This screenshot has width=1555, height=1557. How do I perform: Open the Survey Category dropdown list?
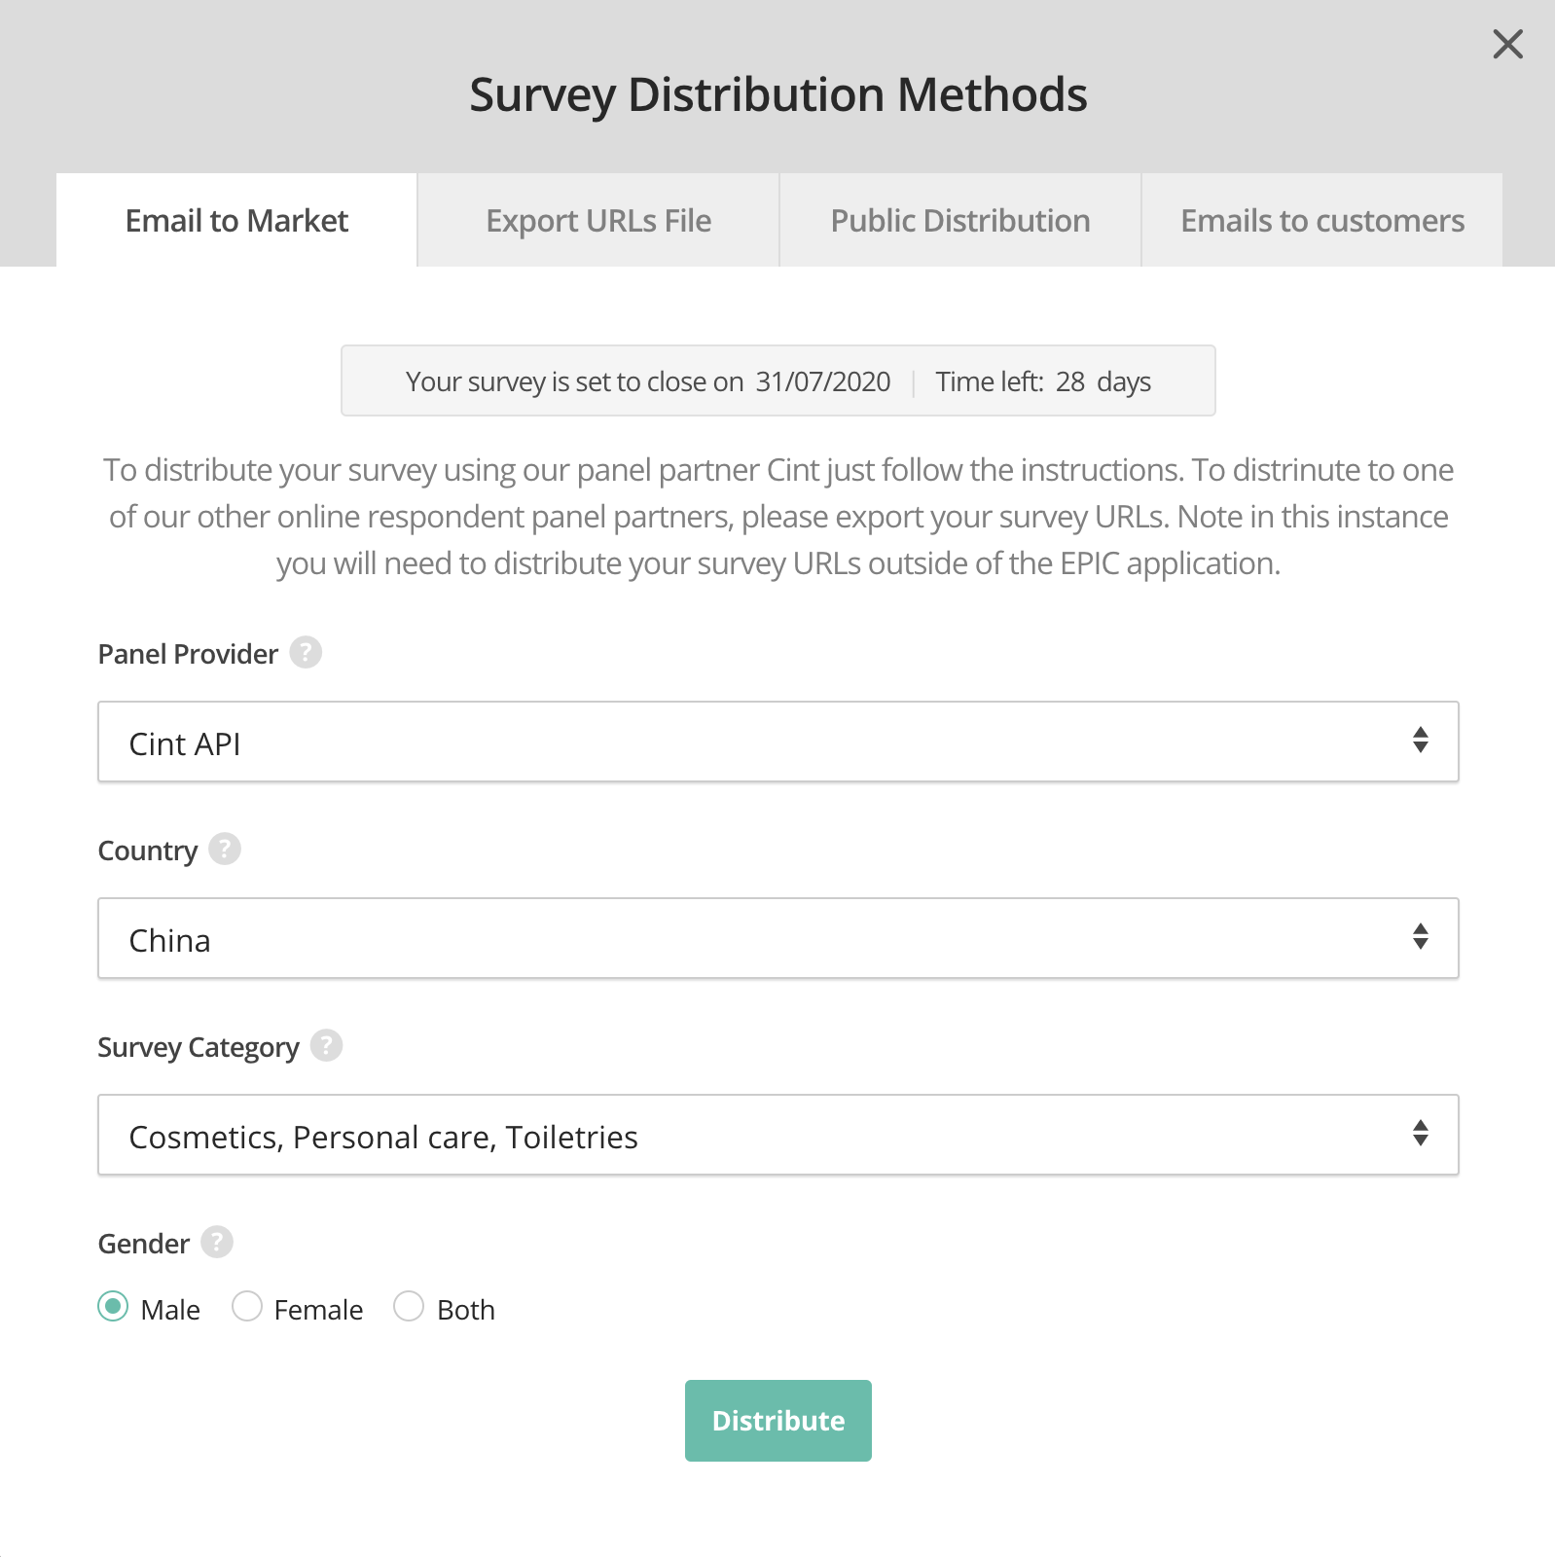(777, 1135)
